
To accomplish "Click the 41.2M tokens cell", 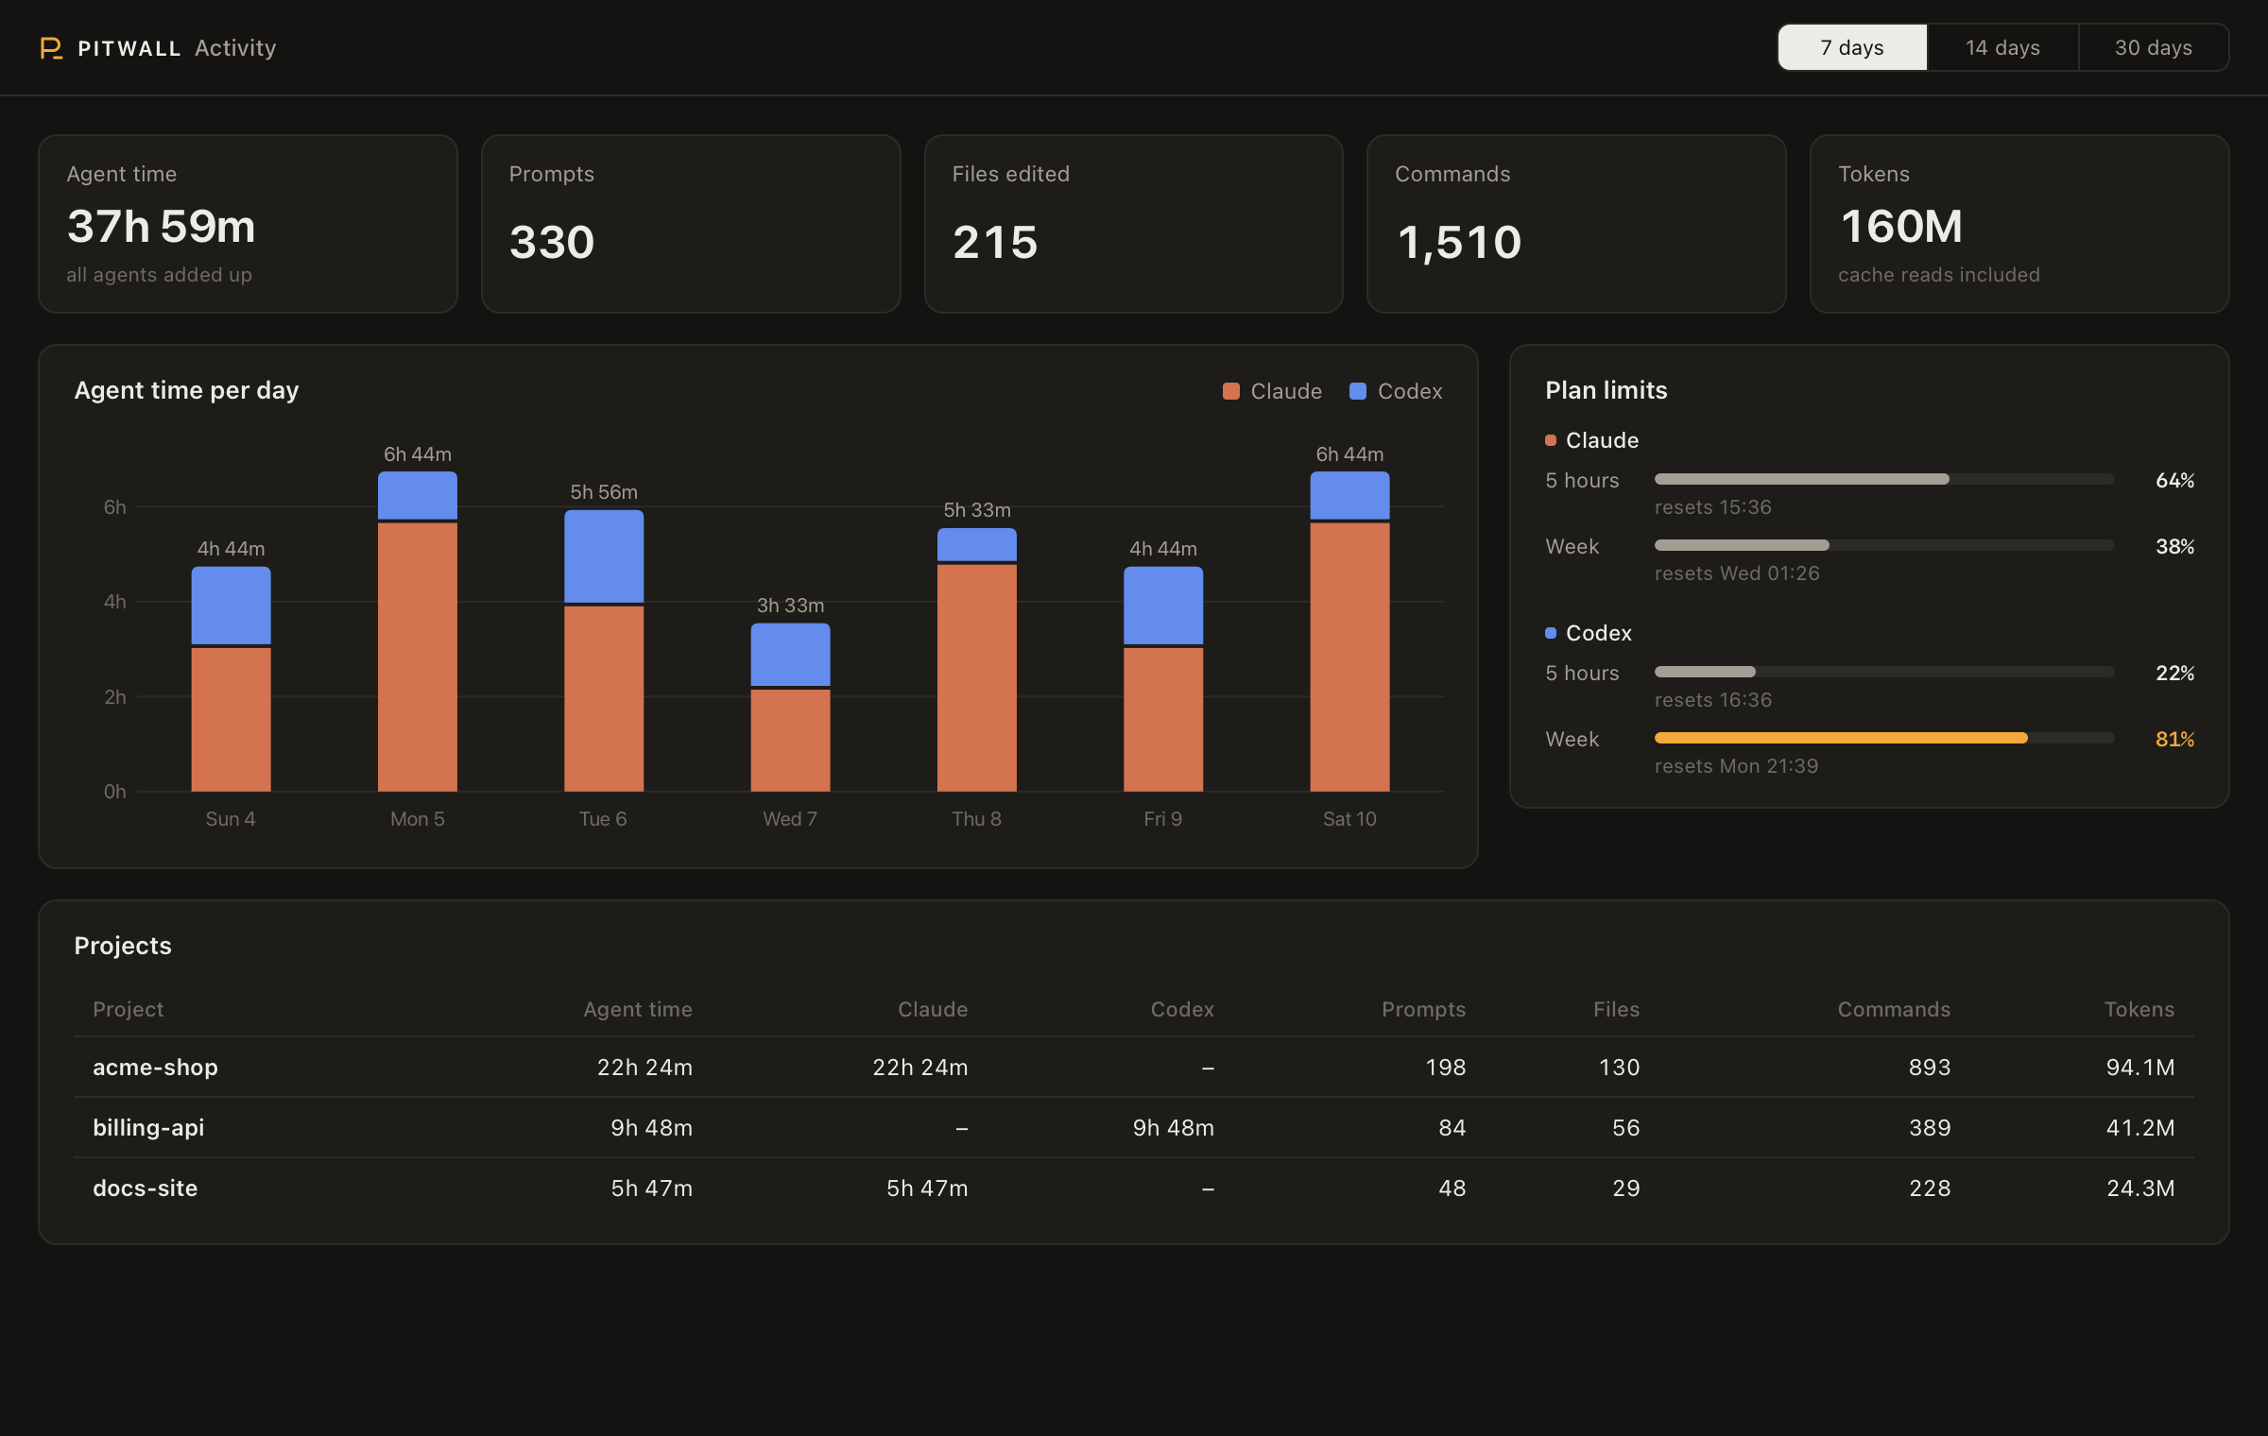I will click(2140, 1127).
